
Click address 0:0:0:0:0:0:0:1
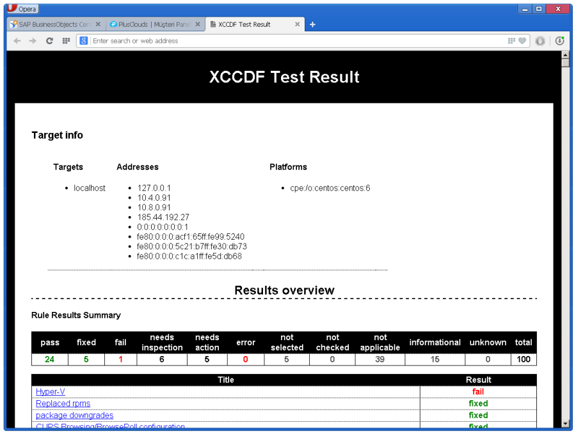click(x=163, y=227)
